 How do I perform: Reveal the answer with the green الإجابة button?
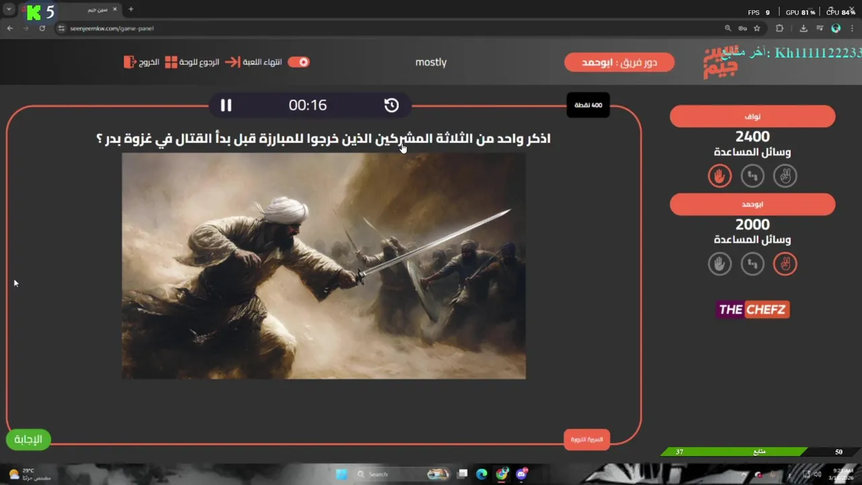28,439
